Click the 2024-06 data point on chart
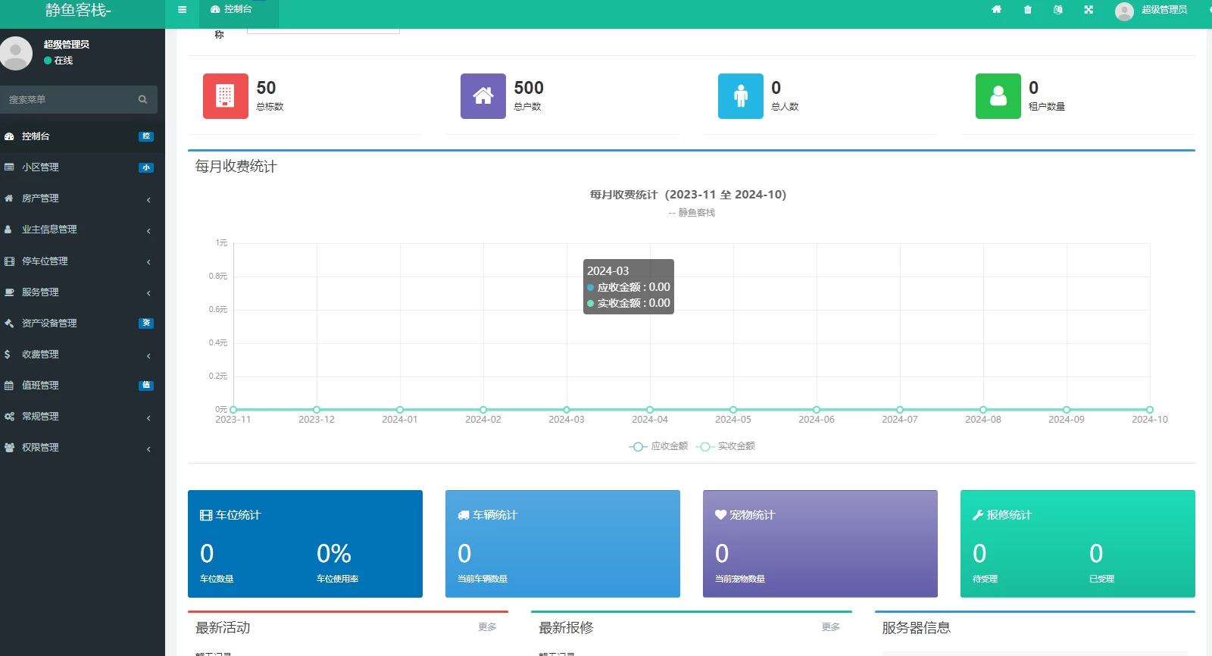 tap(817, 410)
